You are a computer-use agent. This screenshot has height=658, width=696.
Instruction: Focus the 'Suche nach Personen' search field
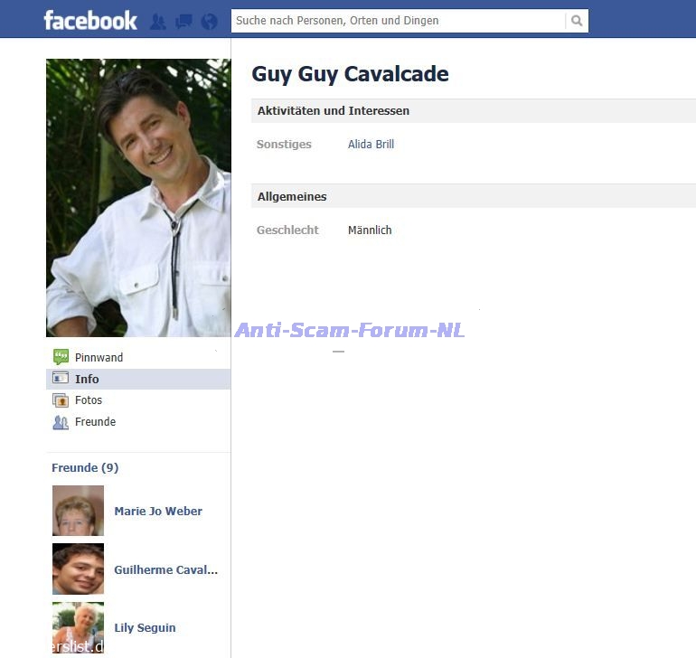398,21
